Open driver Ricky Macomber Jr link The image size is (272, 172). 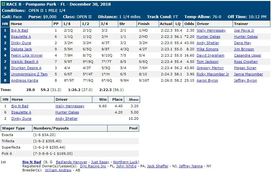(213, 74)
